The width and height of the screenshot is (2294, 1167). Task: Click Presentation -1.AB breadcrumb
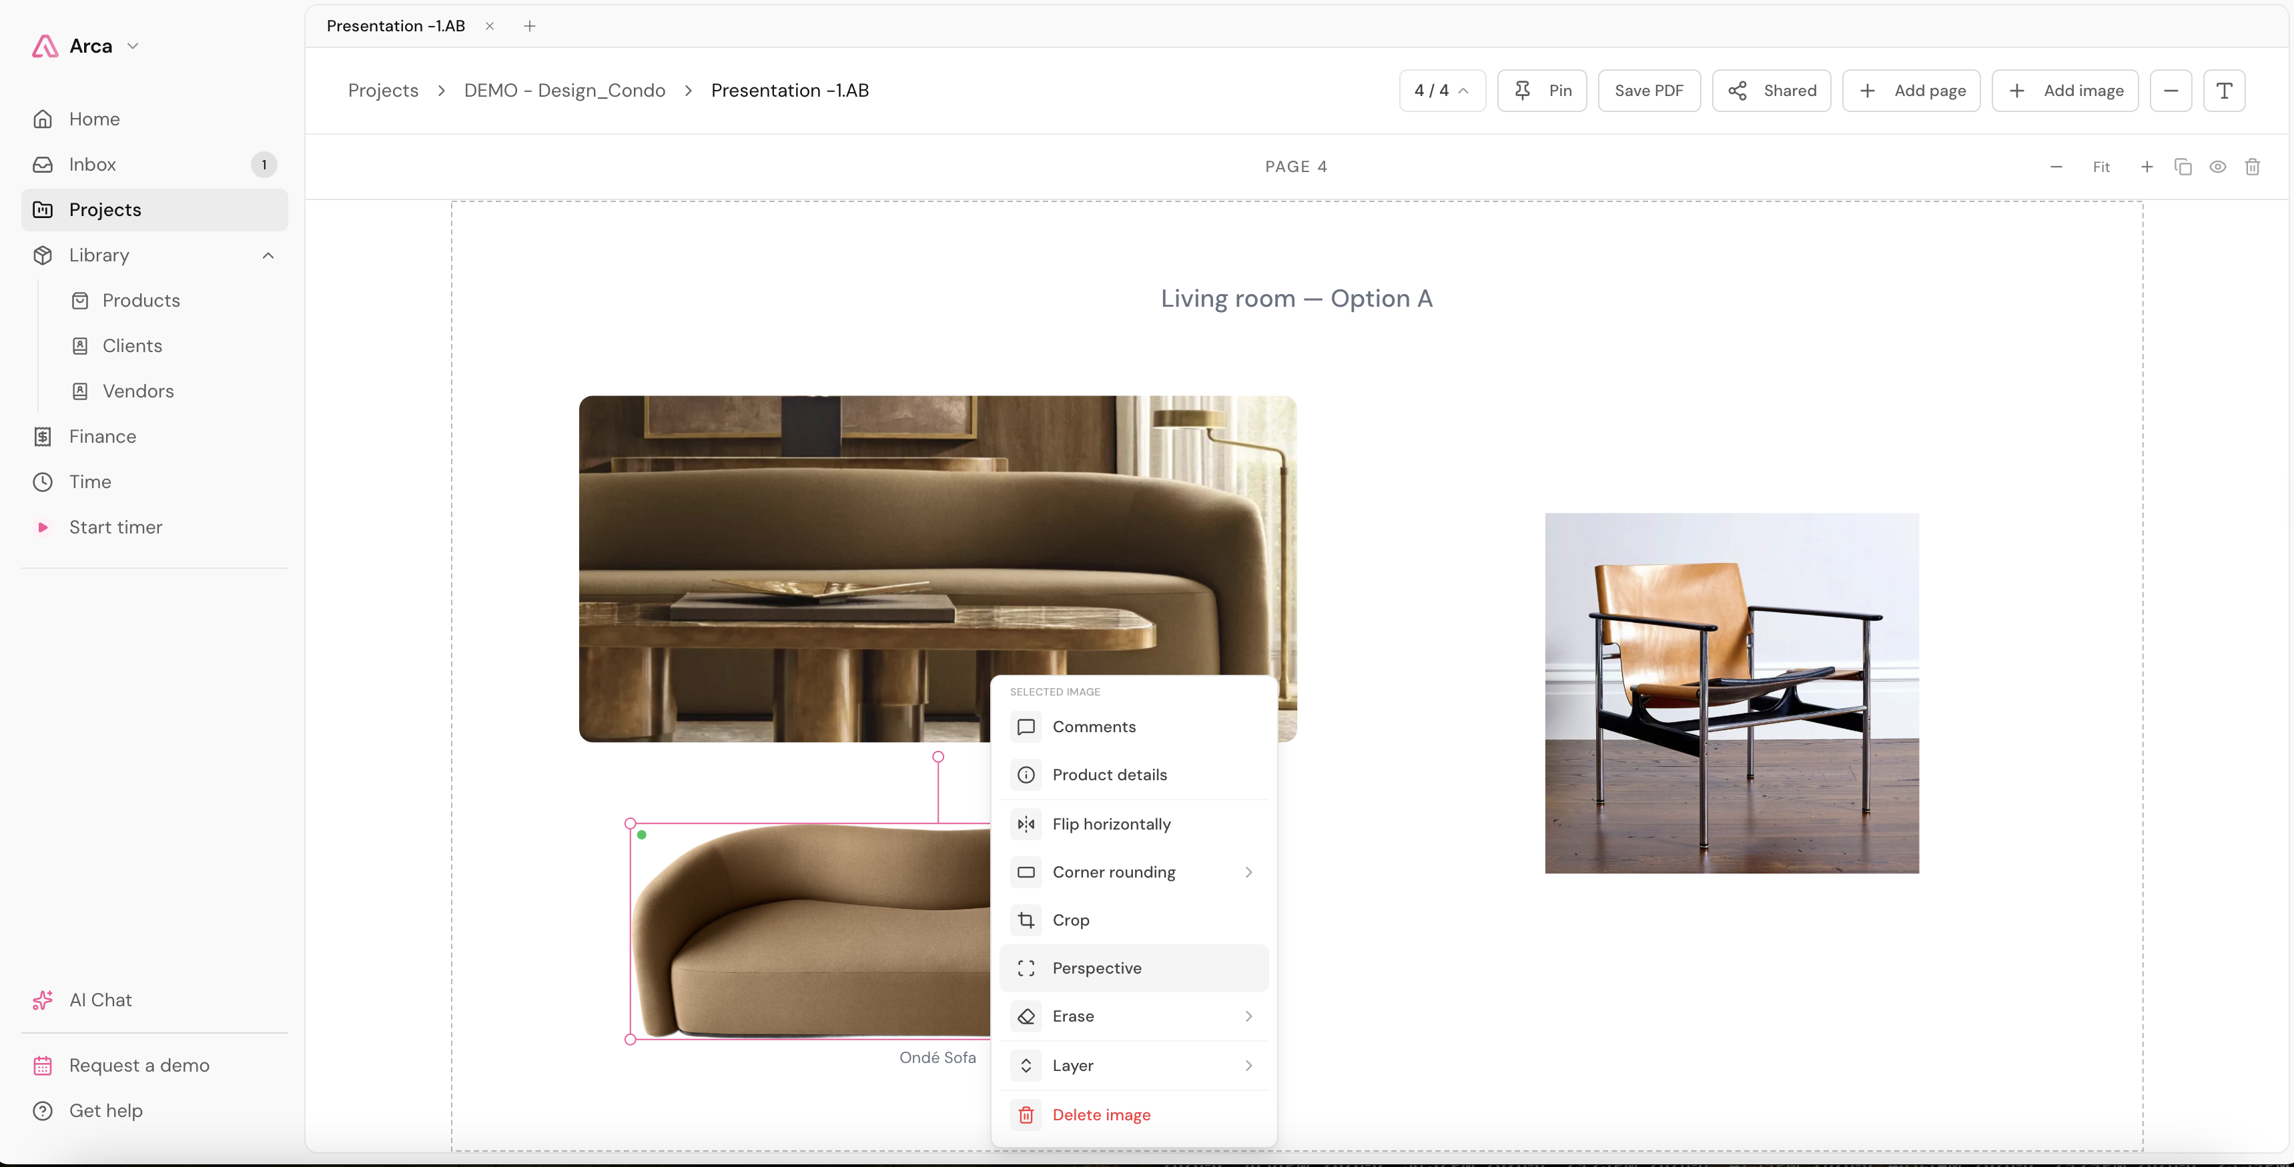click(x=790, y=90)
